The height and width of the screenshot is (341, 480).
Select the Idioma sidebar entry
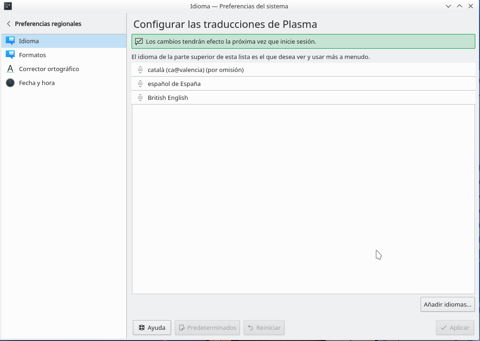(29, 41)
